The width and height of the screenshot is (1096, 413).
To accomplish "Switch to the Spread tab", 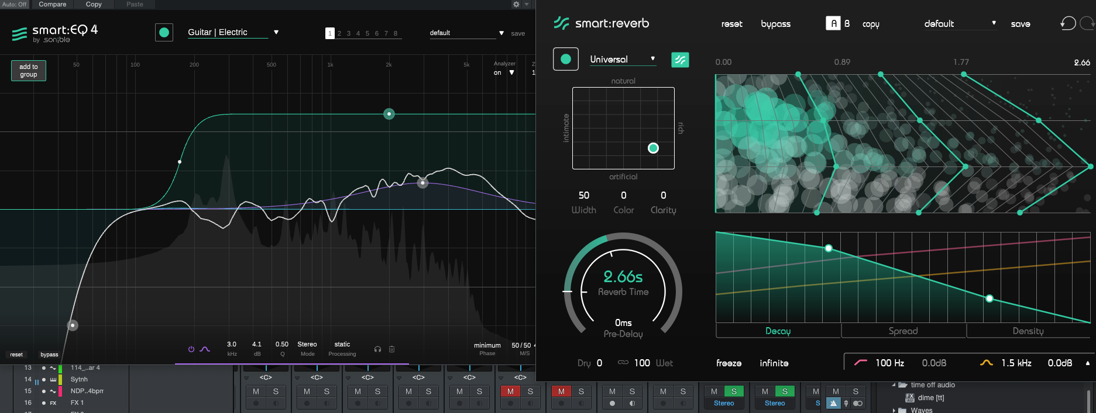I will click(903, 331).
